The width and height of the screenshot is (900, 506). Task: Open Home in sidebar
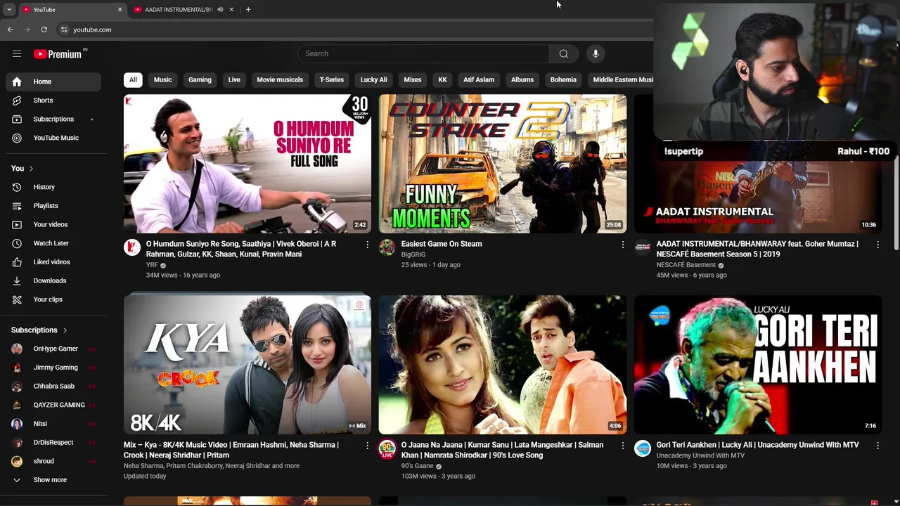coord(53,82)
